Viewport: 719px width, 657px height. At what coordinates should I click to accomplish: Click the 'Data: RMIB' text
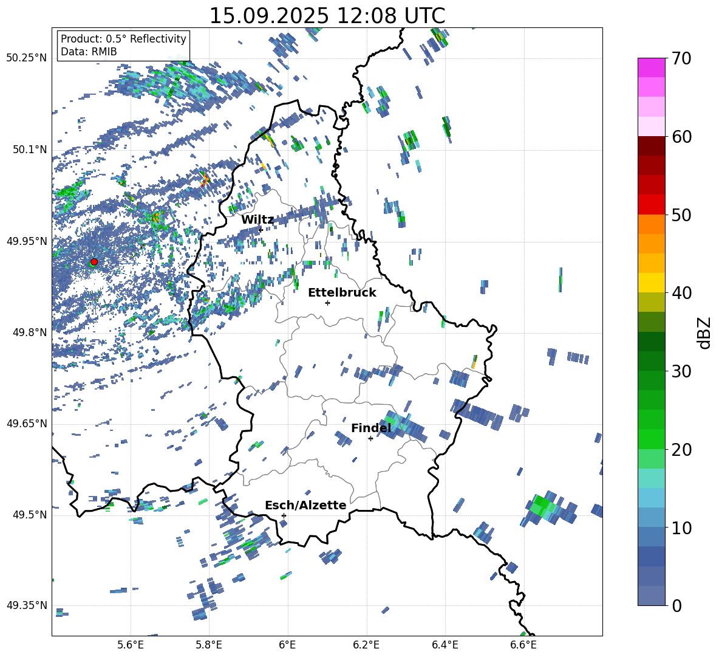tap(89, 52)
